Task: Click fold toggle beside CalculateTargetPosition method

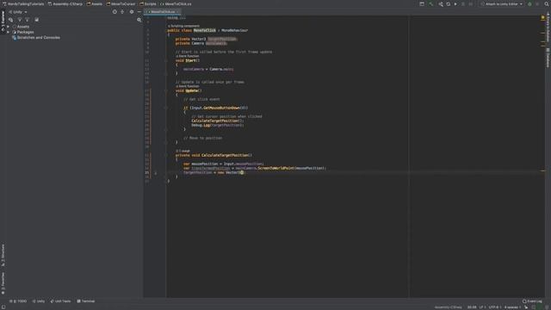Action: pyautogui.click(x=165, y=155)
